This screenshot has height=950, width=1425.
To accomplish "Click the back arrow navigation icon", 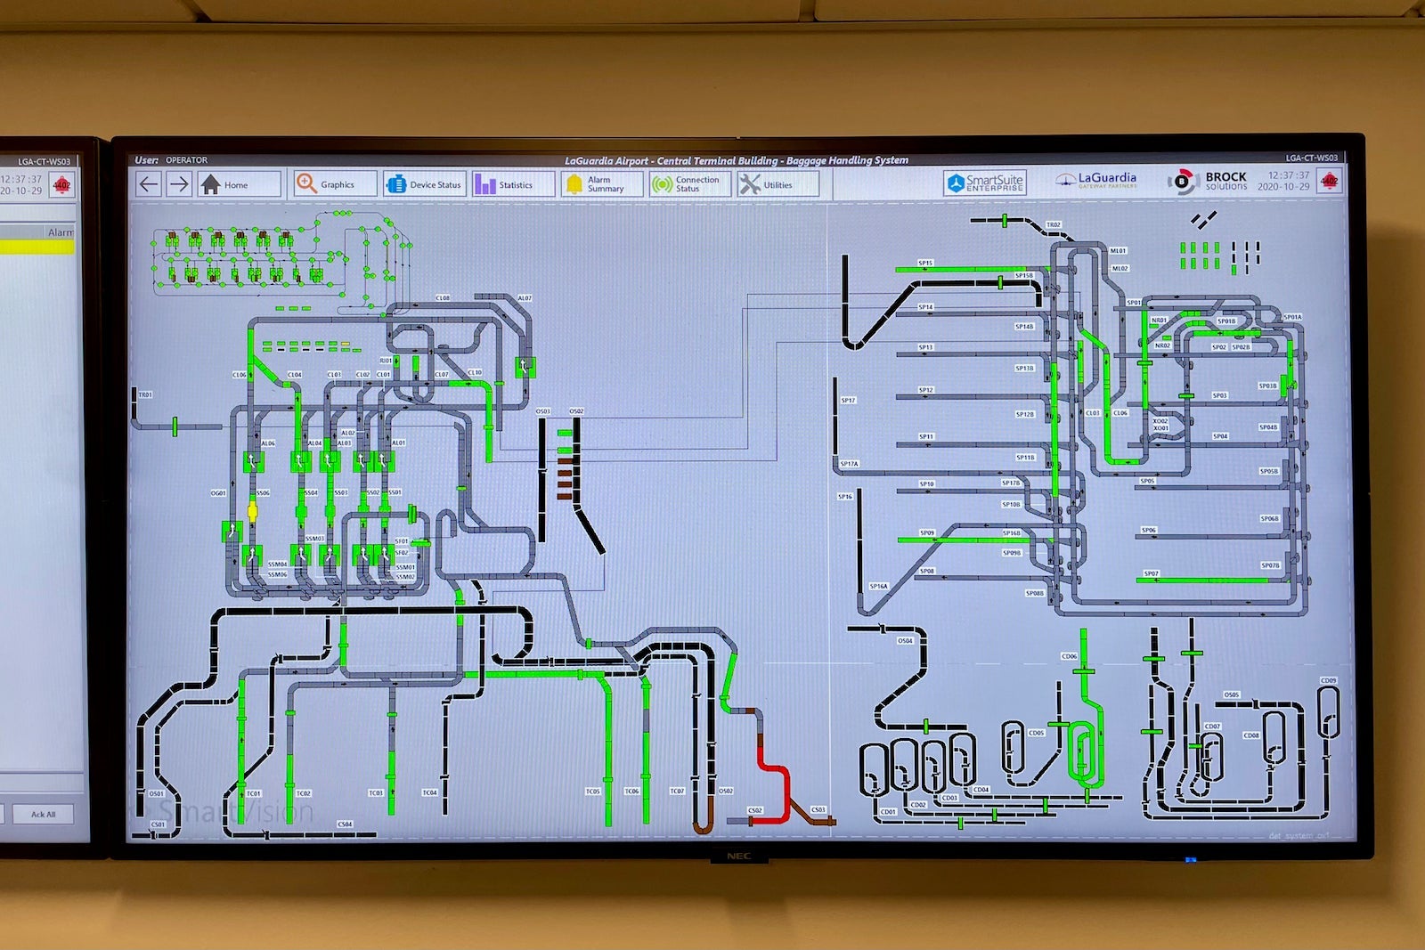I will 150,184.
